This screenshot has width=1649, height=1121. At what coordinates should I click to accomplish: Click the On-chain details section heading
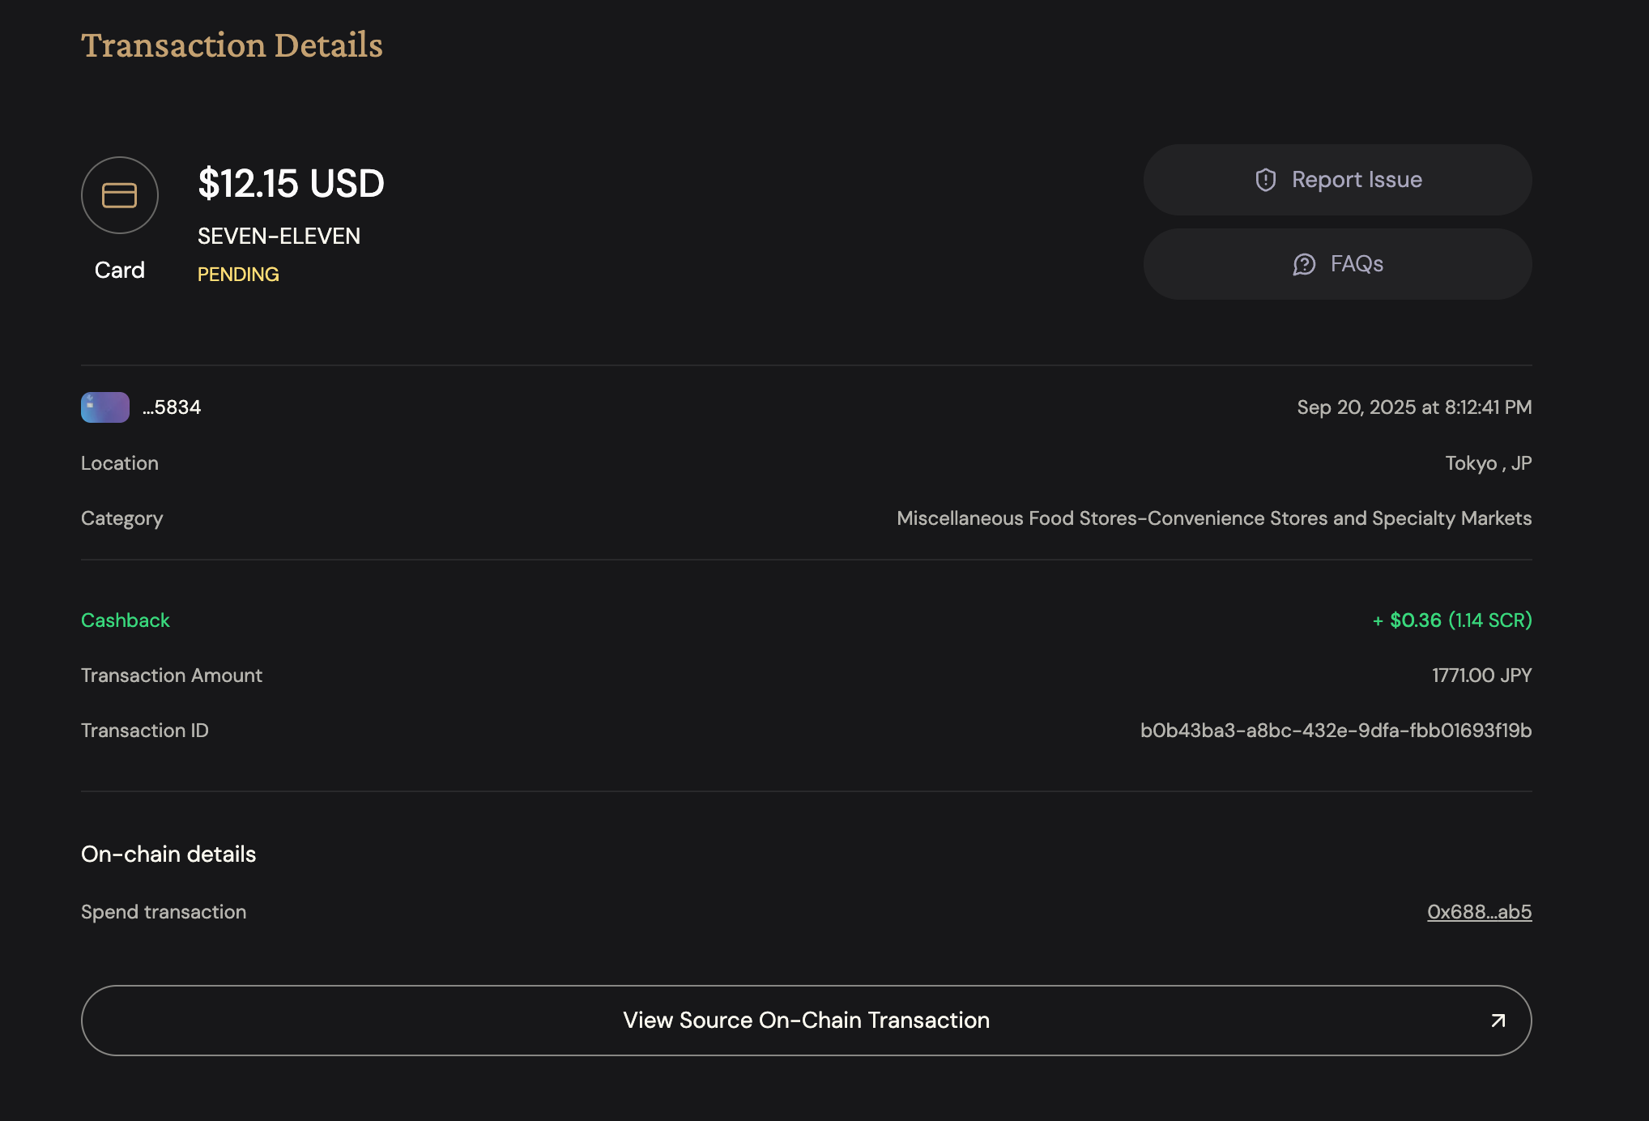pyautogui.click(x=168, y=855)
